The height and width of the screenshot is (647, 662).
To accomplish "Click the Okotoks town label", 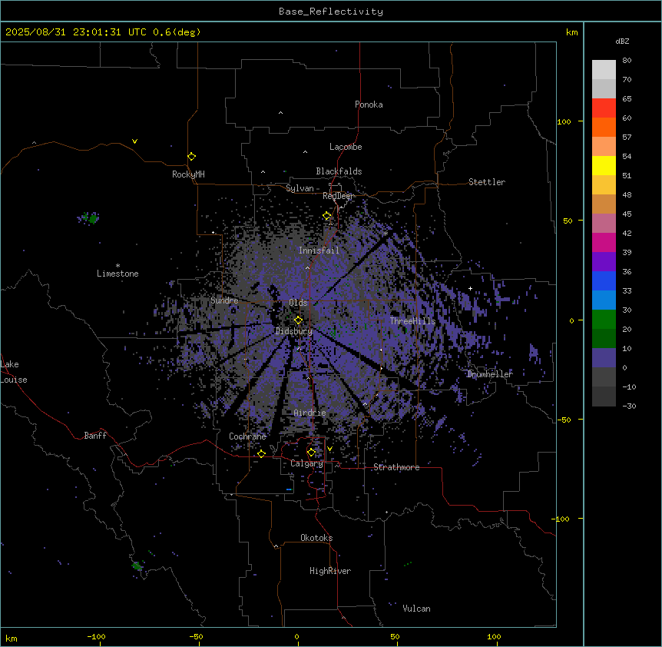I will (316, 538).
